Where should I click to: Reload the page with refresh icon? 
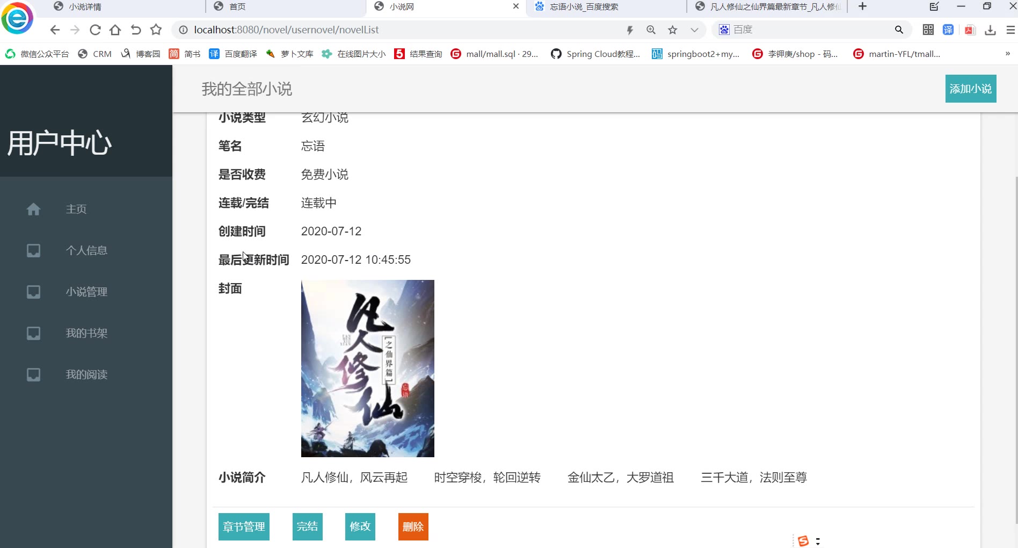tap(95, 30)
